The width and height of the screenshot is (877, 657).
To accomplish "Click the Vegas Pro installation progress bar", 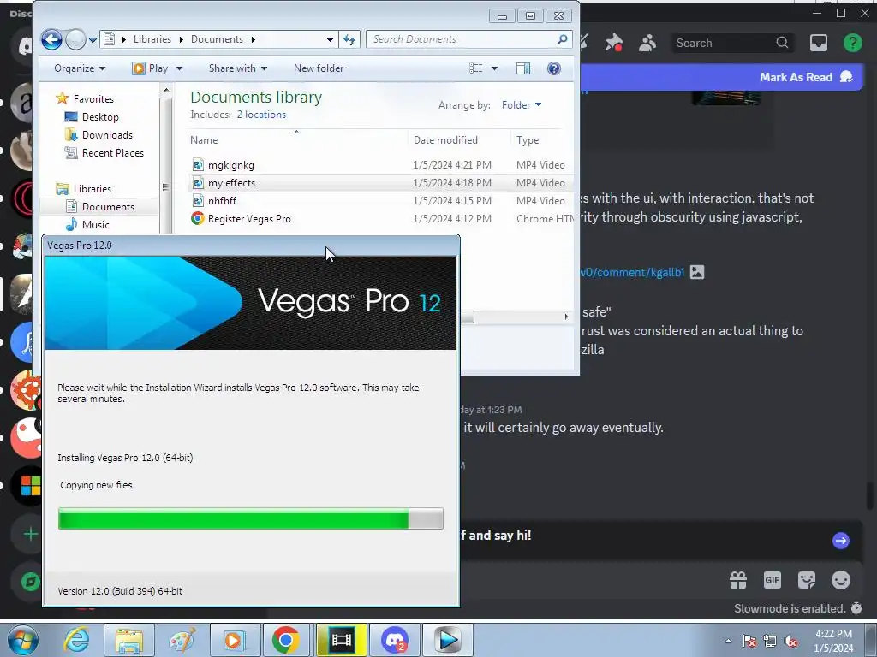I will (251, 518).
